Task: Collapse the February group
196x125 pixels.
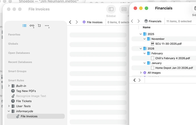Action: pyautogui.click(x=145, y=53)
